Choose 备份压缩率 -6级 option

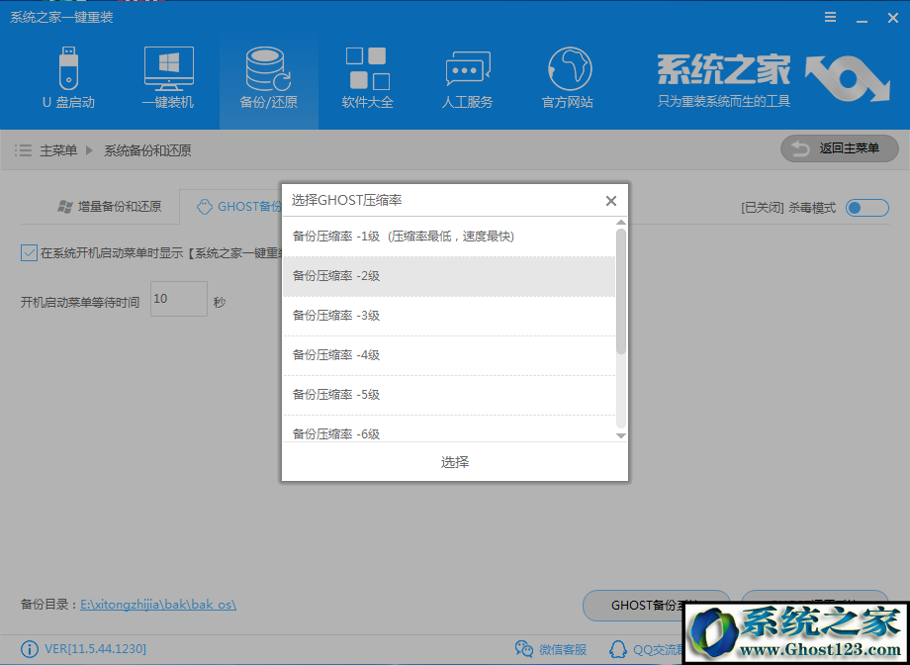(449, 428)
